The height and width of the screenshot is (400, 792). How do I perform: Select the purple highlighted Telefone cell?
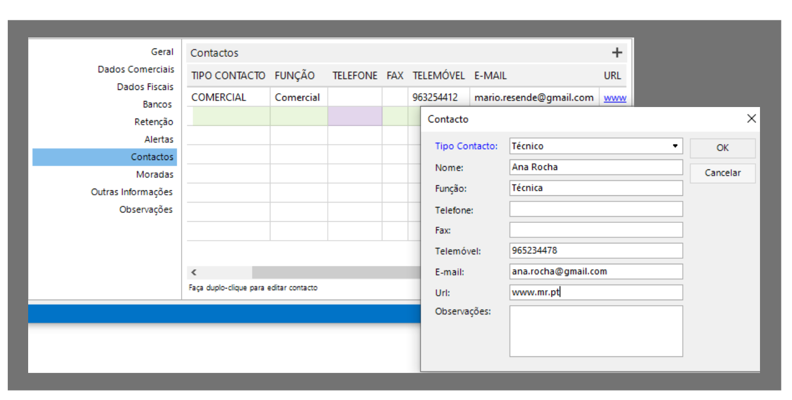point(354,116)
